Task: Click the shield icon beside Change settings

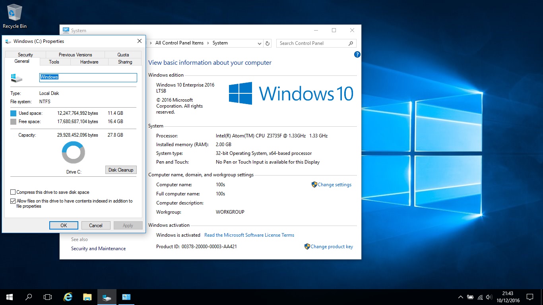Action: click(x=314, y=185)
